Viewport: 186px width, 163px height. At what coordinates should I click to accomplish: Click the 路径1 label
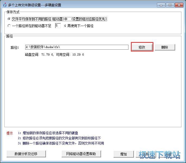[x=15, y=47]
